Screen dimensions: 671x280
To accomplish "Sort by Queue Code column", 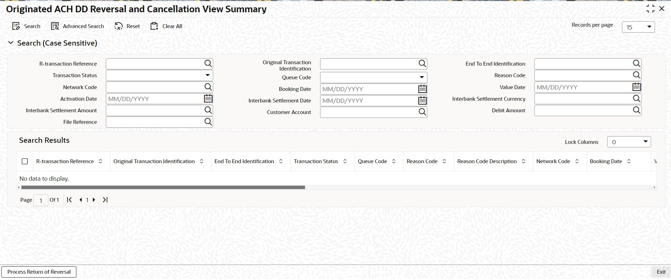I will 394,161.
